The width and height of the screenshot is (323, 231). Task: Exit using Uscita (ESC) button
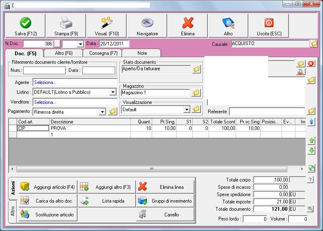tap(269, 26)
